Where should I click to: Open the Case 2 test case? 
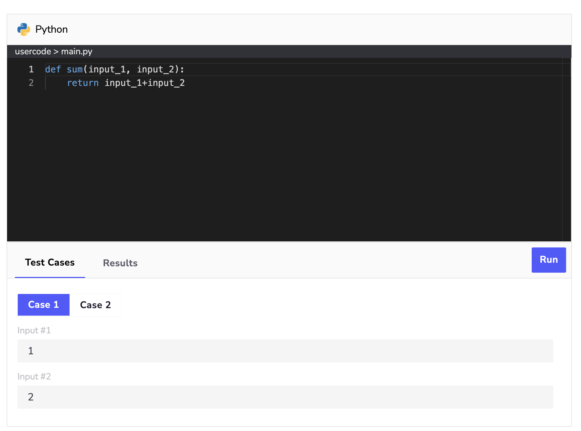(95, 305)
